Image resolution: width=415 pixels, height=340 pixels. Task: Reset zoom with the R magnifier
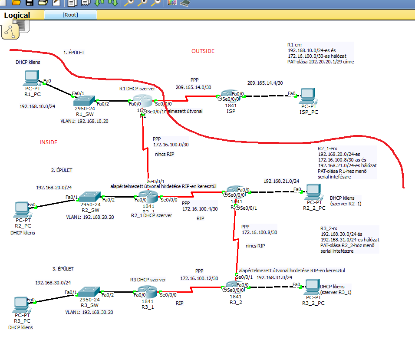(142, 3)
